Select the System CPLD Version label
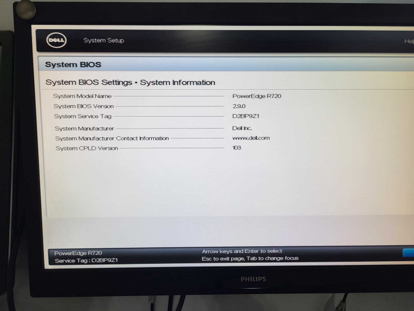Viewport: 414px width, 311px height. coord(87,148)
